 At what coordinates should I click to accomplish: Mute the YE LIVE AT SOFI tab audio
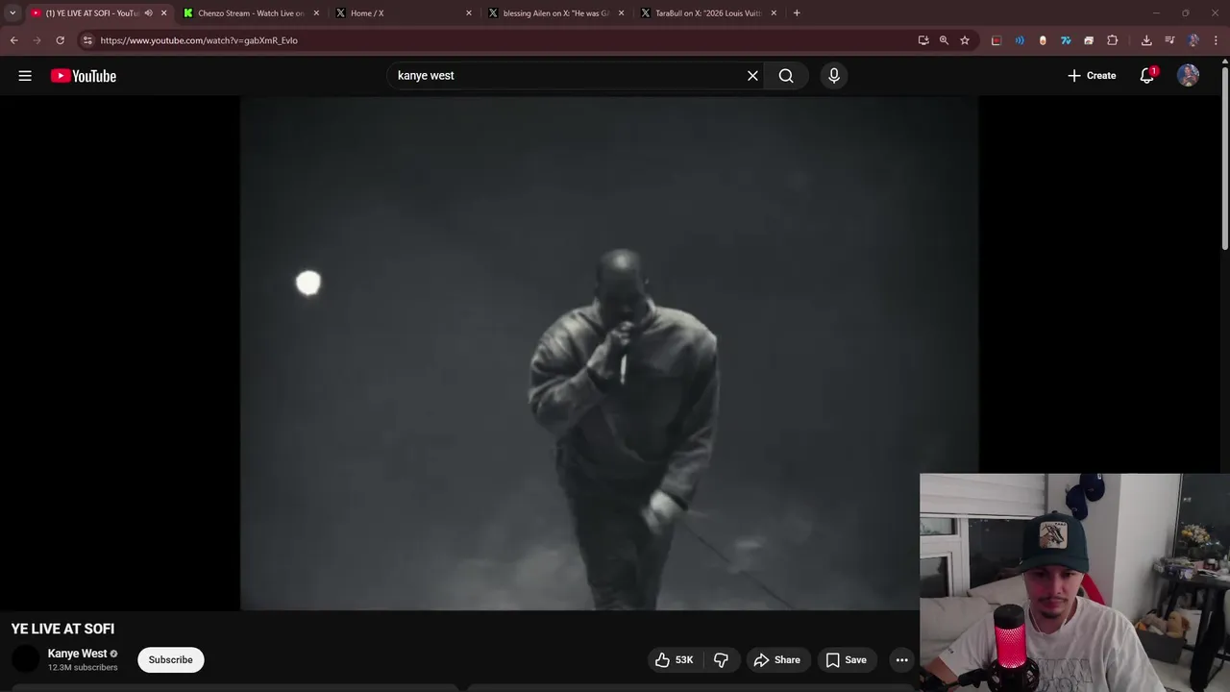(x=148, y=13)
